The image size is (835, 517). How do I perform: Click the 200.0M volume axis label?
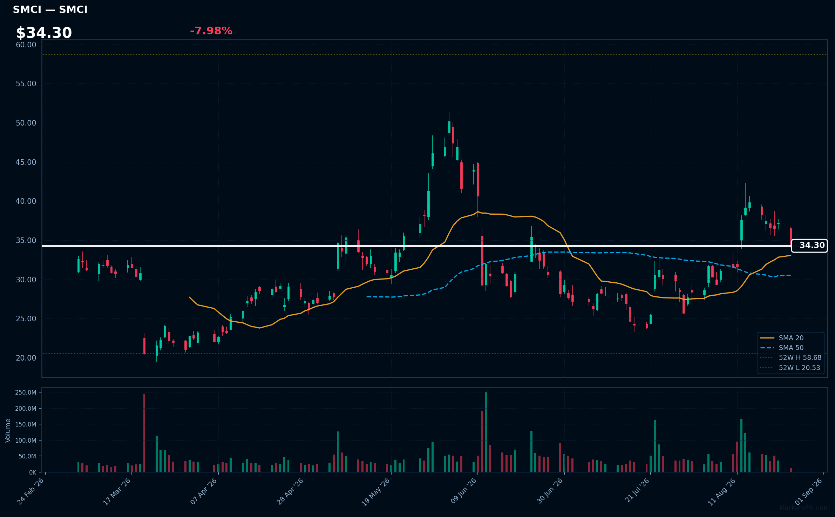(26, 409)
